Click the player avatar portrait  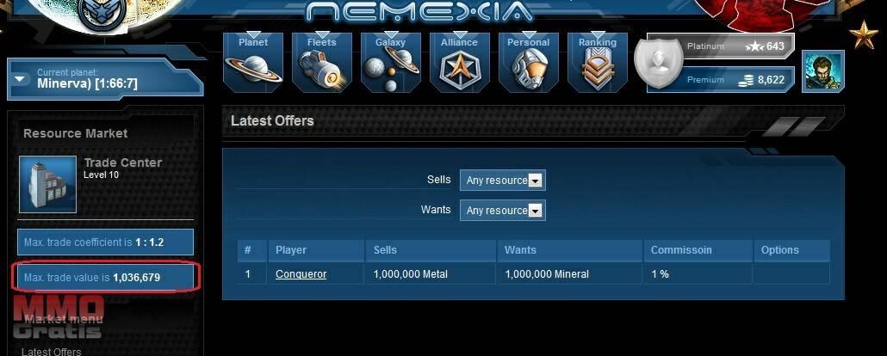pos(823,71)
